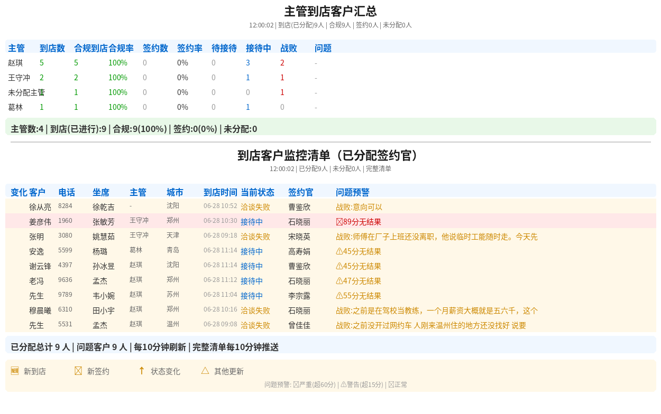Click the 到店数 column header
The image size is (661, 414).
tap(52, 48)
